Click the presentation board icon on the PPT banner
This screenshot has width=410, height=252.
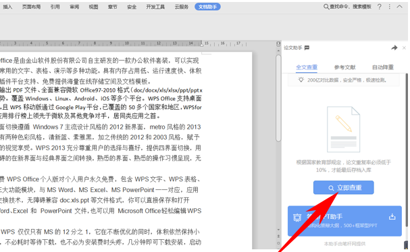pyautogui.click(x=297, y=218)
